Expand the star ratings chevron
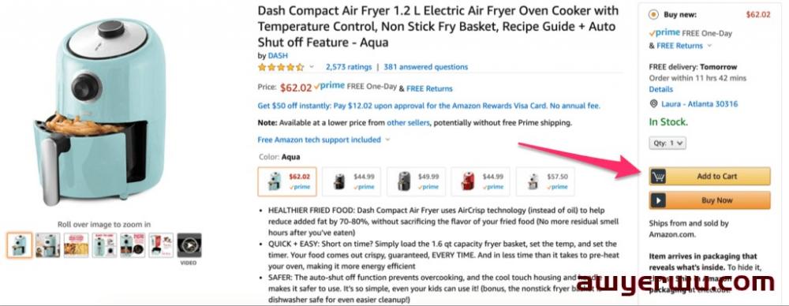 tap(312, 67)
